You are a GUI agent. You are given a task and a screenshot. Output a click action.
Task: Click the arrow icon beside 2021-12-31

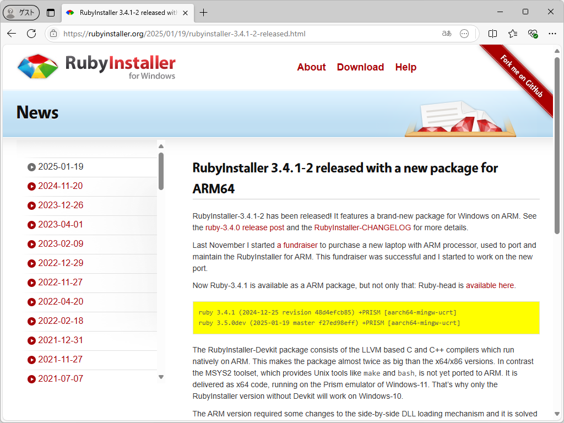(x=31, y=340)
